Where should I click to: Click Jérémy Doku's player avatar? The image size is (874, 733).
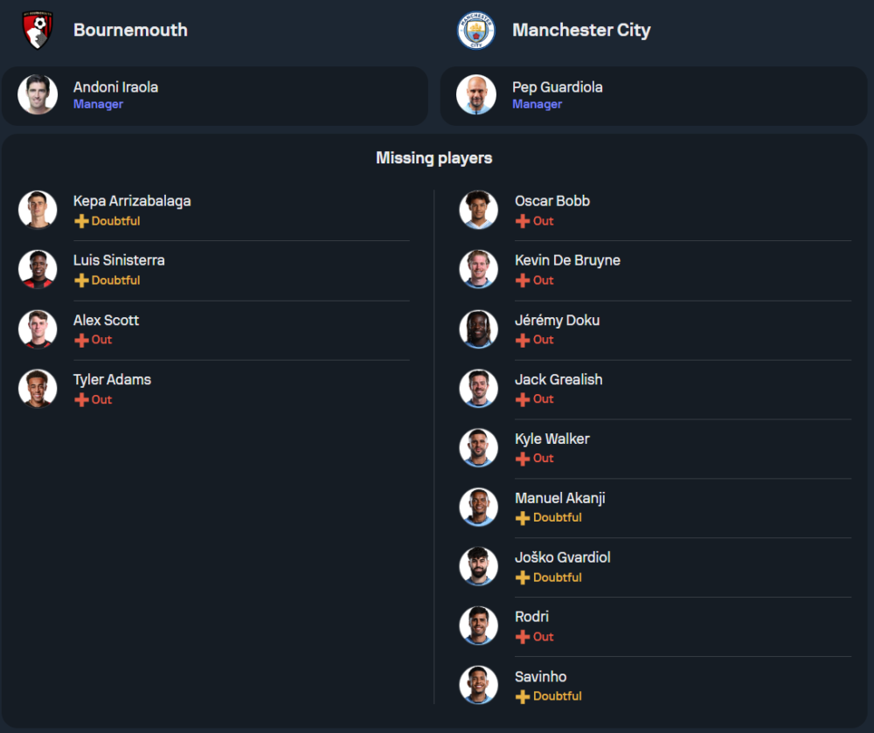point(478,328)
